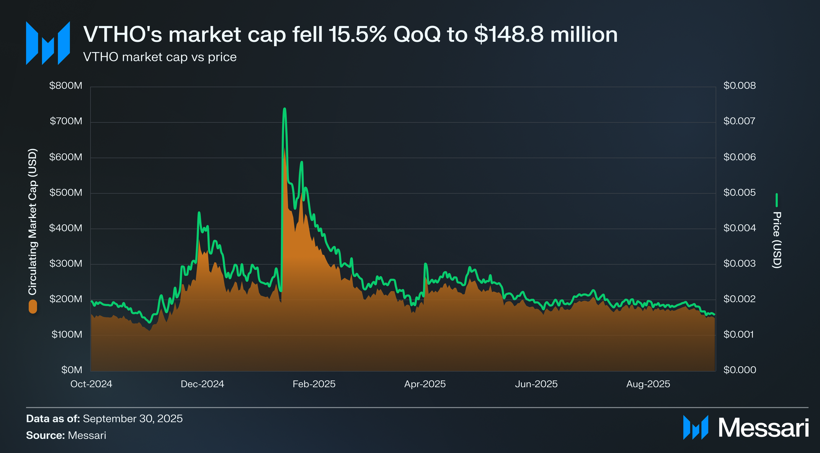This screenshot has width=820, height=453.
Task: Click the highest green price peak in January
Action: coord(284,109)
